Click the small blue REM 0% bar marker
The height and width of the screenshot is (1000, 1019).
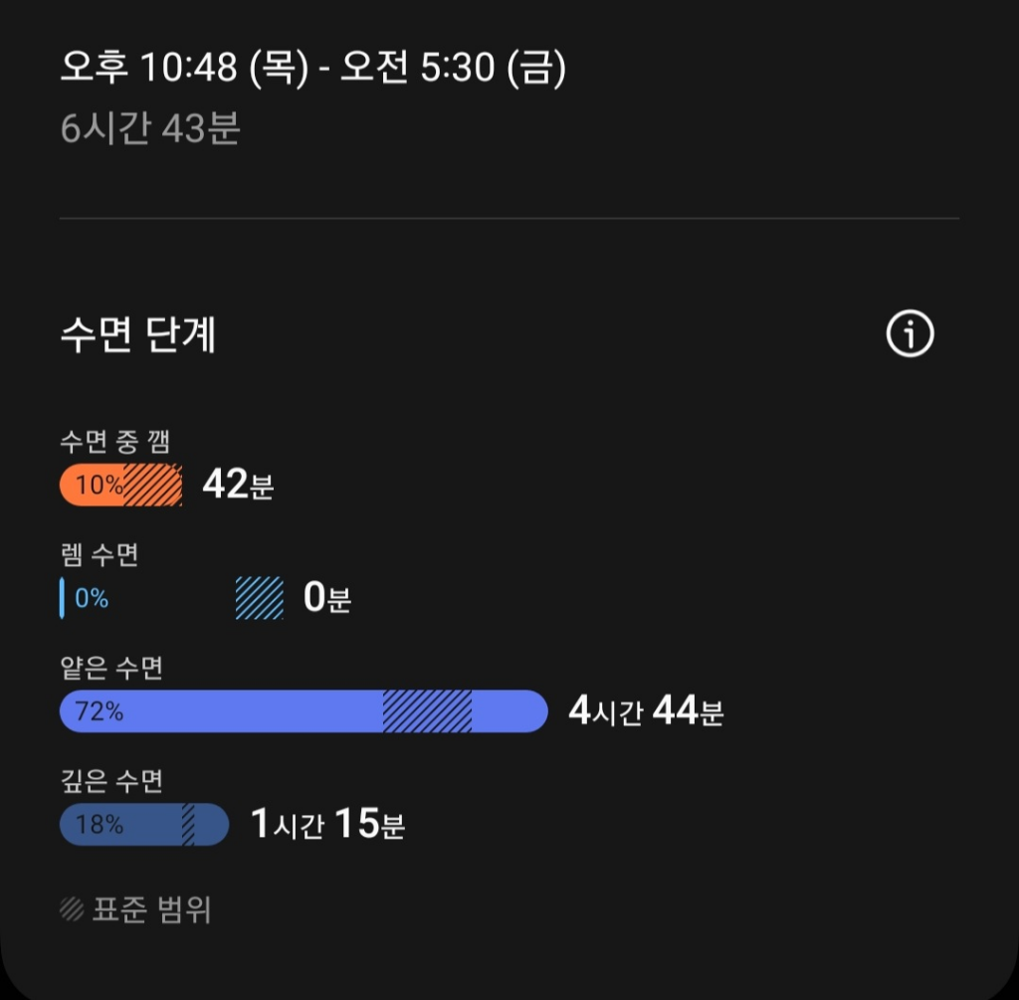62,599
